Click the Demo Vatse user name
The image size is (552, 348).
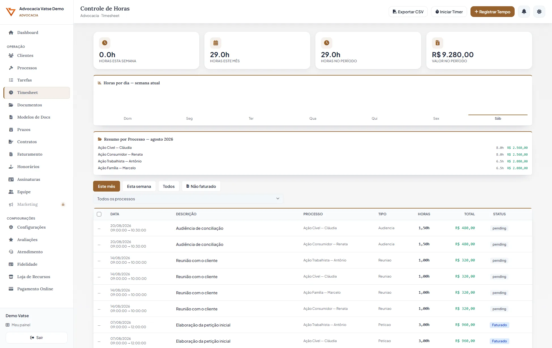tap(17, 316)
